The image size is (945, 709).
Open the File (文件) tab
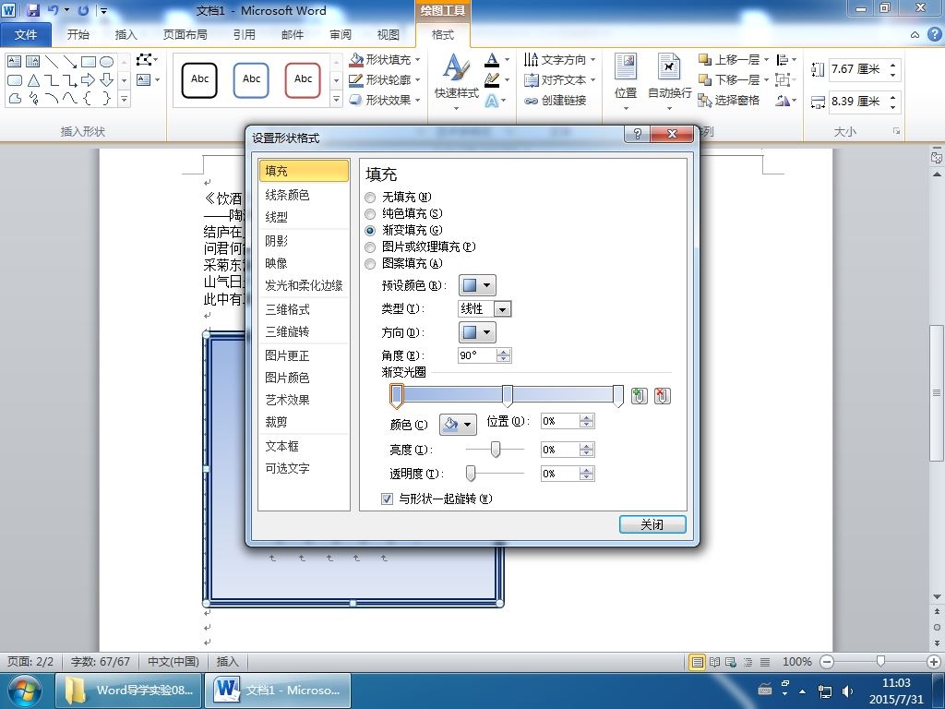[x=26, y=34]
